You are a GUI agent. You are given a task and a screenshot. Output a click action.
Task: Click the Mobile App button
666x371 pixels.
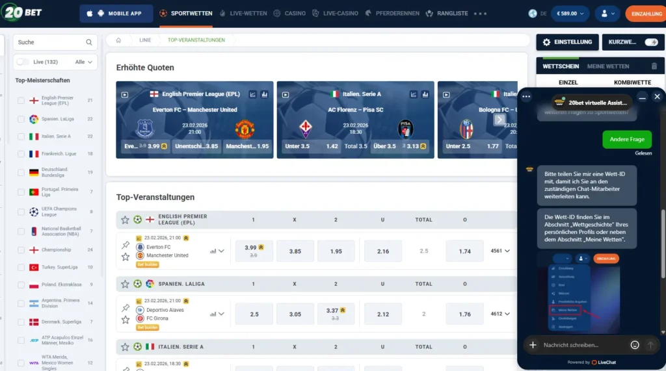tap(116, 14)
